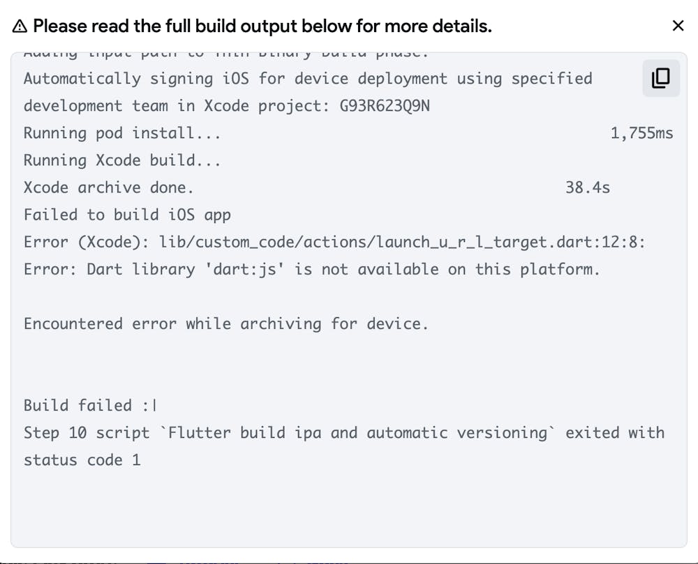Click the 'Running pod install...' line
Viewport: 698px width, 564px height.
122,133
